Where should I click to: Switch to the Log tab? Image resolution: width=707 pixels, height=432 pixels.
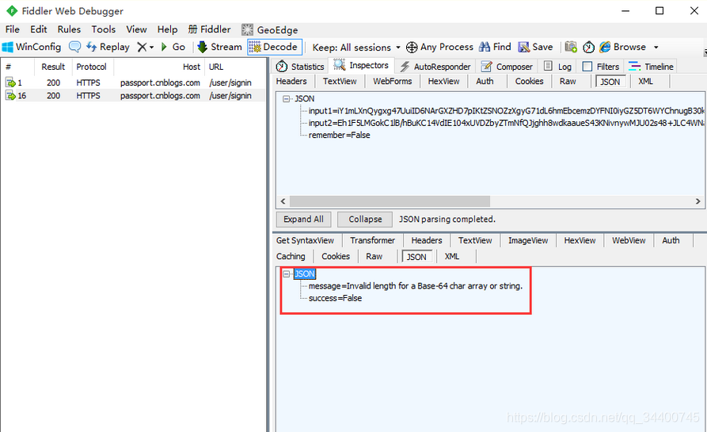(557, 67)
